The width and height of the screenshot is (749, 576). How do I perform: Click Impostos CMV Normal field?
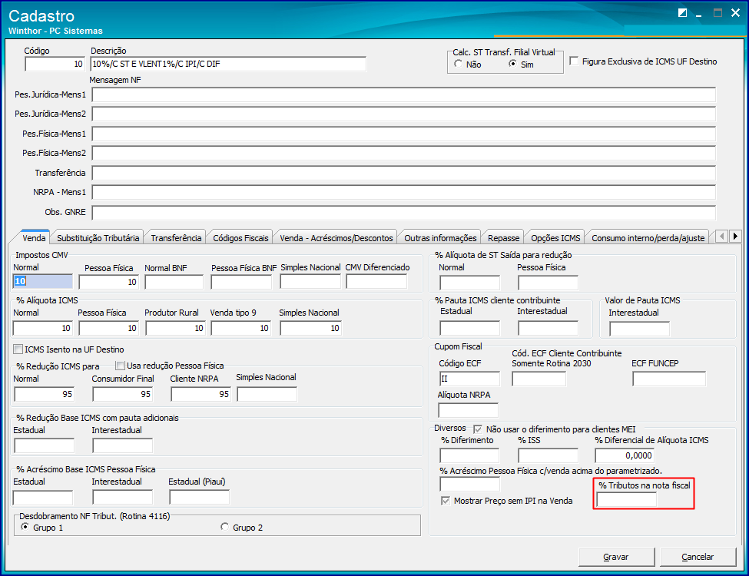(x=43, y=281)
